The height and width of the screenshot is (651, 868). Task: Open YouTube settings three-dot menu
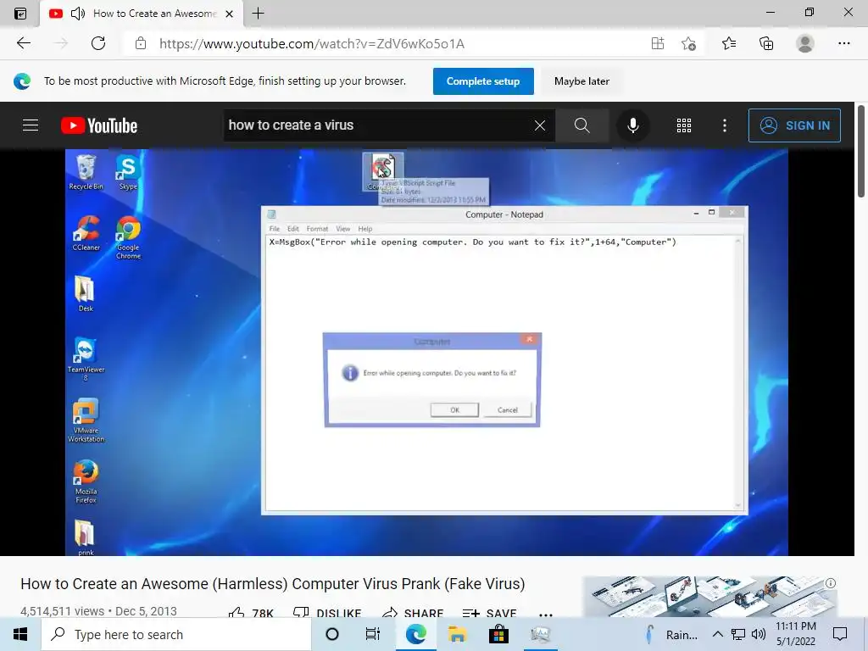tap(724, 125)
